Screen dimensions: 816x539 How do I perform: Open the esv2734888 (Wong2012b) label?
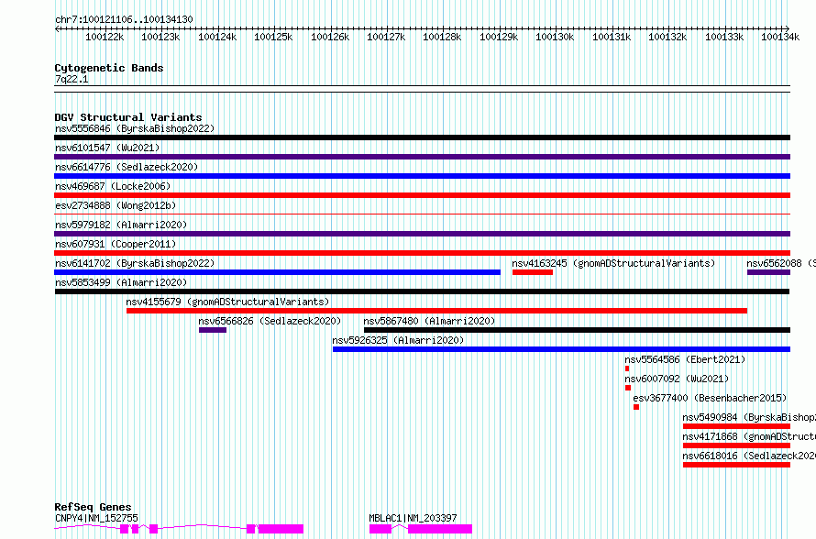(116, 205)
